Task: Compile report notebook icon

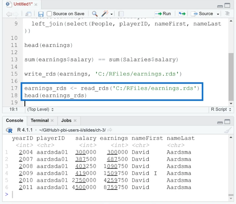Action: coord(121,14)
